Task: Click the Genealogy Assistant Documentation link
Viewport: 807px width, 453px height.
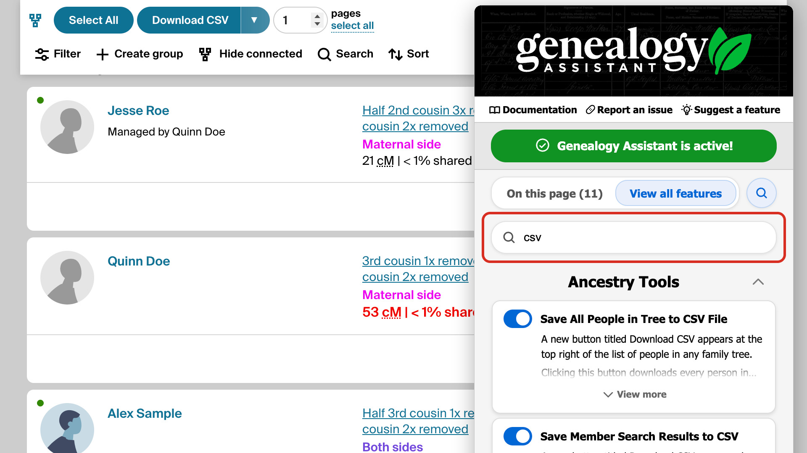Action: tap(533, 110)
